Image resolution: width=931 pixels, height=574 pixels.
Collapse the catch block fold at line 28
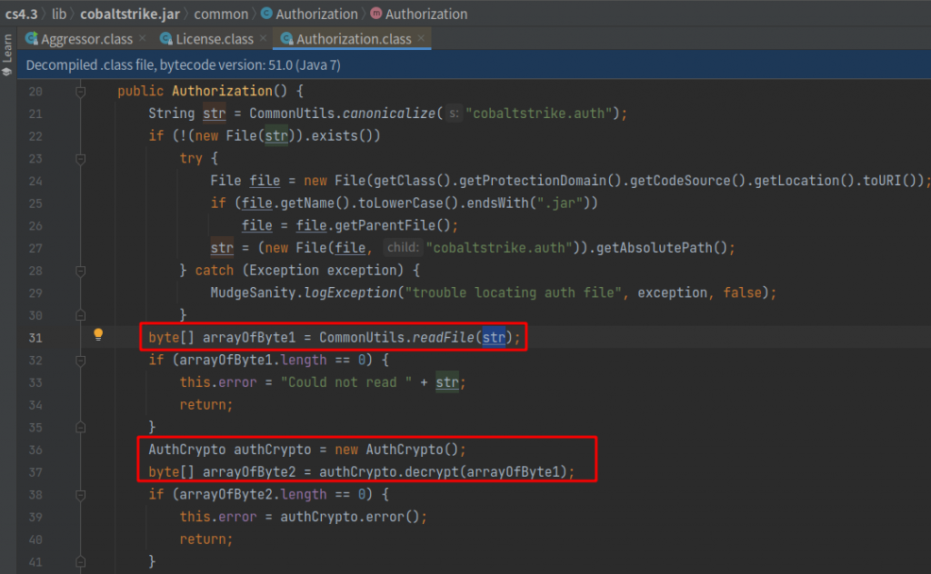coord(81,271)
